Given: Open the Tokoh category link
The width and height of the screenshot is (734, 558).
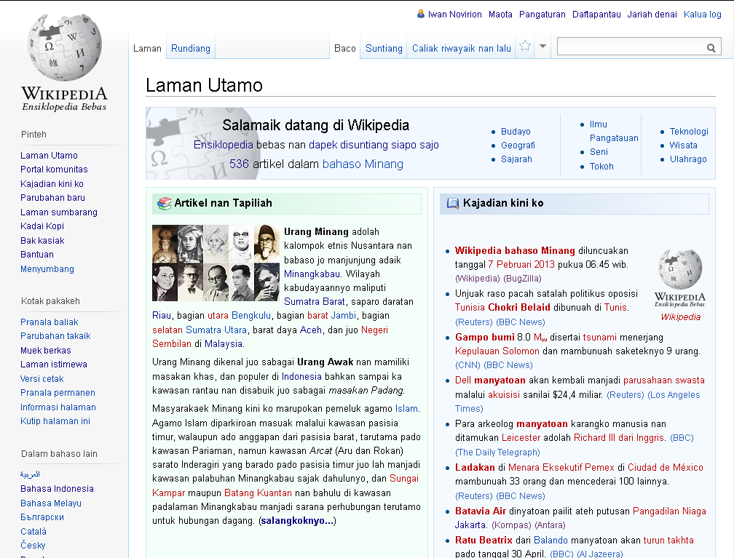Looking at the screenshot, I should (601, 167).
